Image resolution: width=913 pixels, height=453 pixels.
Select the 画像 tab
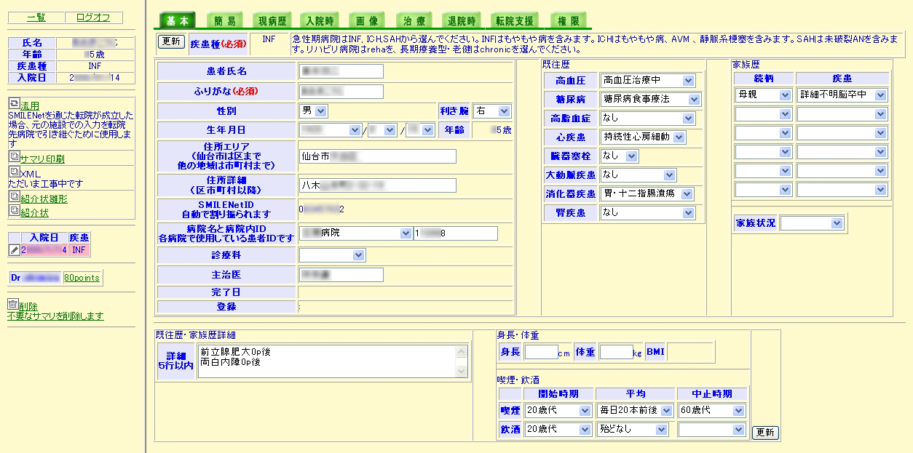(368, 21)
